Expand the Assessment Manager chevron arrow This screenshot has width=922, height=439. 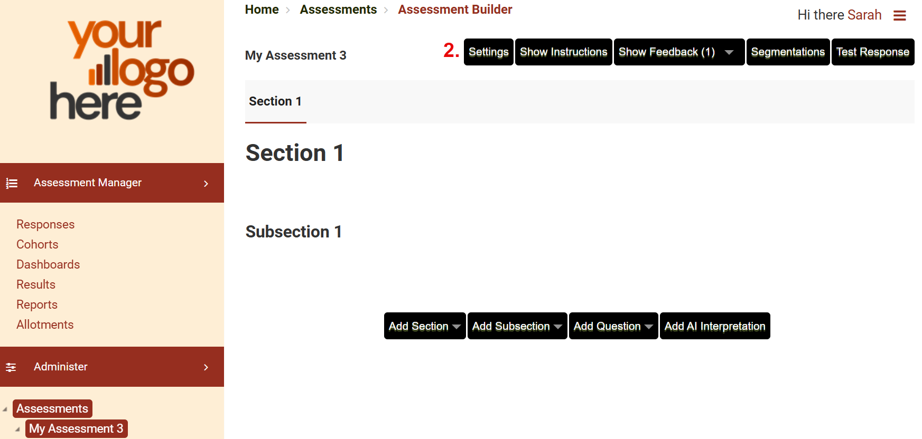[206, 184]
